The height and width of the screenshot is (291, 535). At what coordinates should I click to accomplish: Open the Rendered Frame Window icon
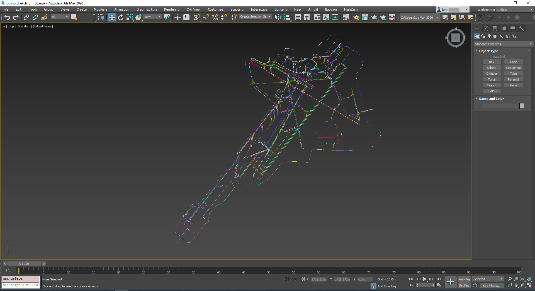[365, 17]
